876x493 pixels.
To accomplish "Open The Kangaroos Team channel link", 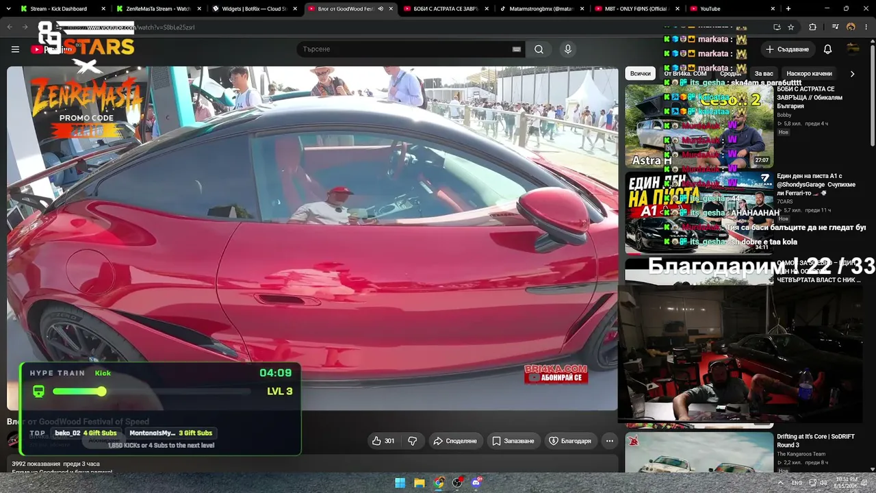I will (801, 454).
